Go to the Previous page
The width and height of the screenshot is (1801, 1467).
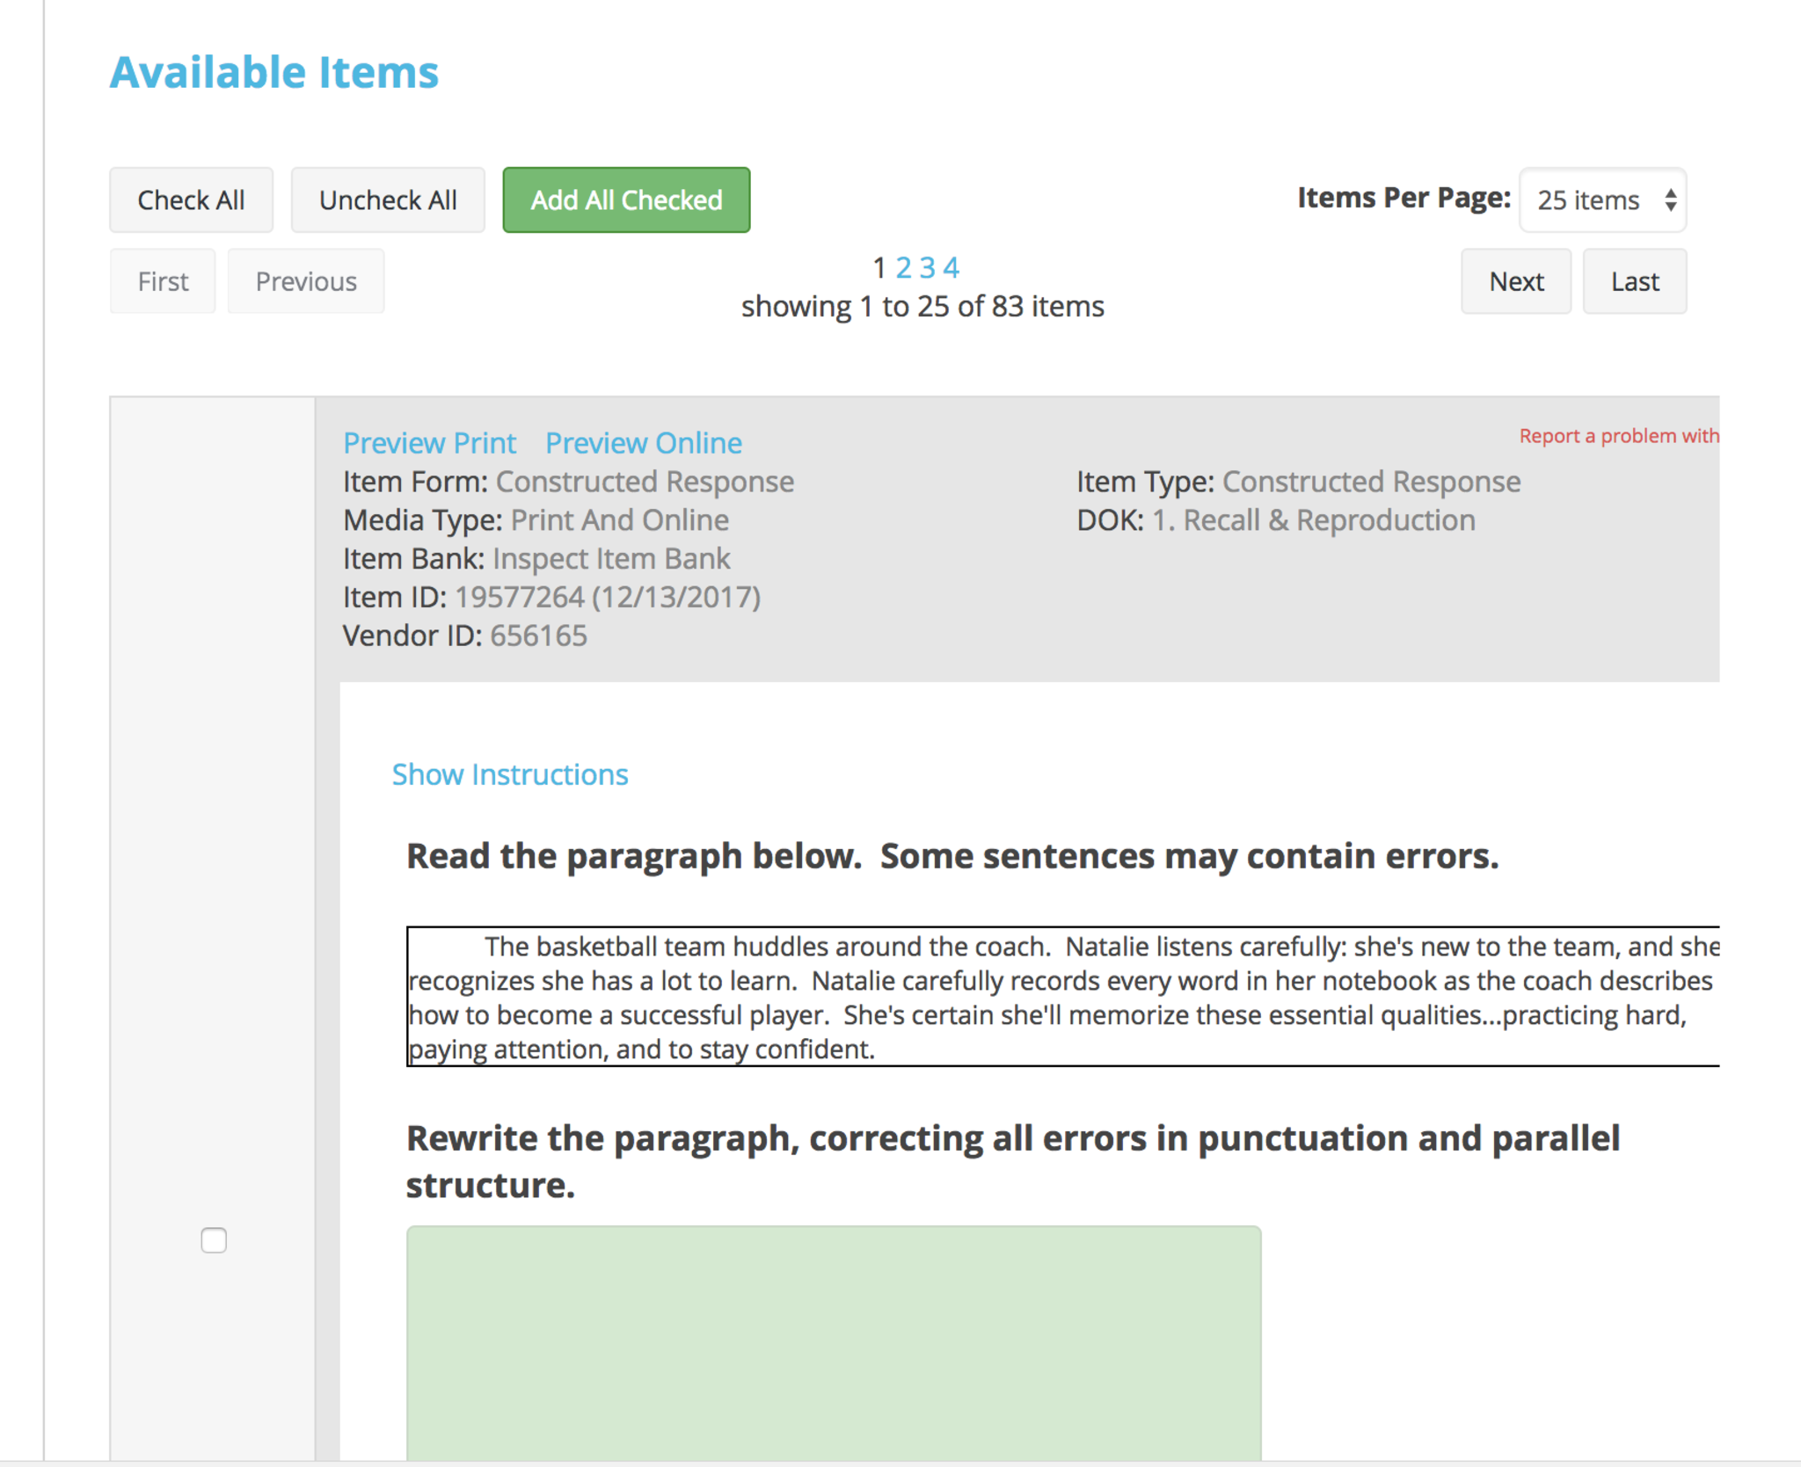[x=305, y=281]
